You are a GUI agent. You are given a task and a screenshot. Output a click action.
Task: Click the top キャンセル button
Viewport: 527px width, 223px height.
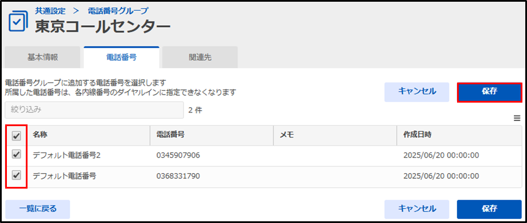(417, 92)
